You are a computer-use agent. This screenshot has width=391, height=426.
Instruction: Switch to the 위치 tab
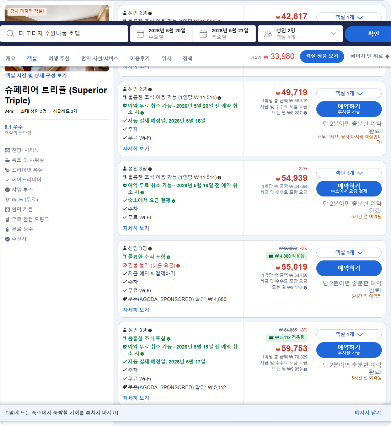(x=166, y=58)
